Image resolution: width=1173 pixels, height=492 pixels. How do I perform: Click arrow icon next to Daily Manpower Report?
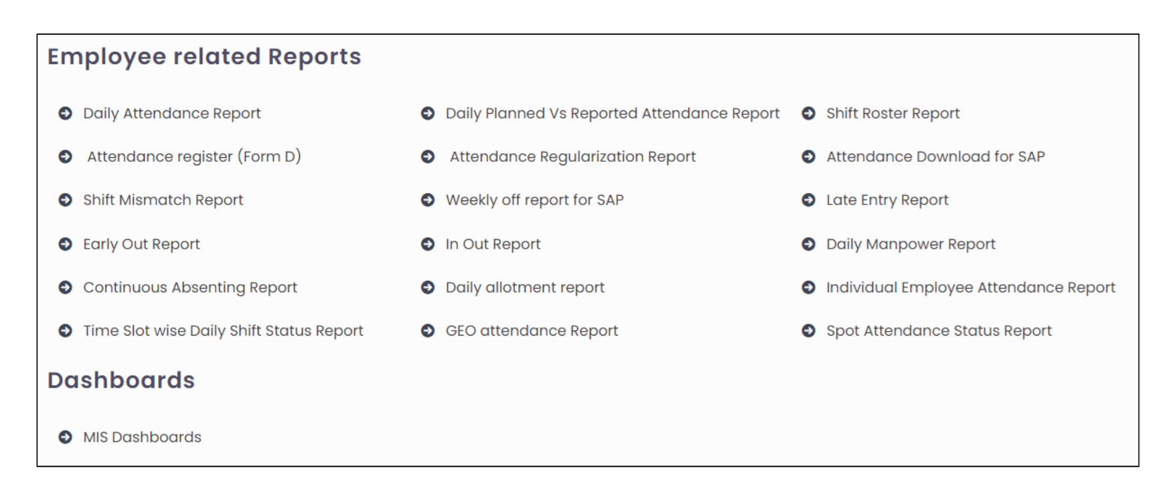(808, 244)
